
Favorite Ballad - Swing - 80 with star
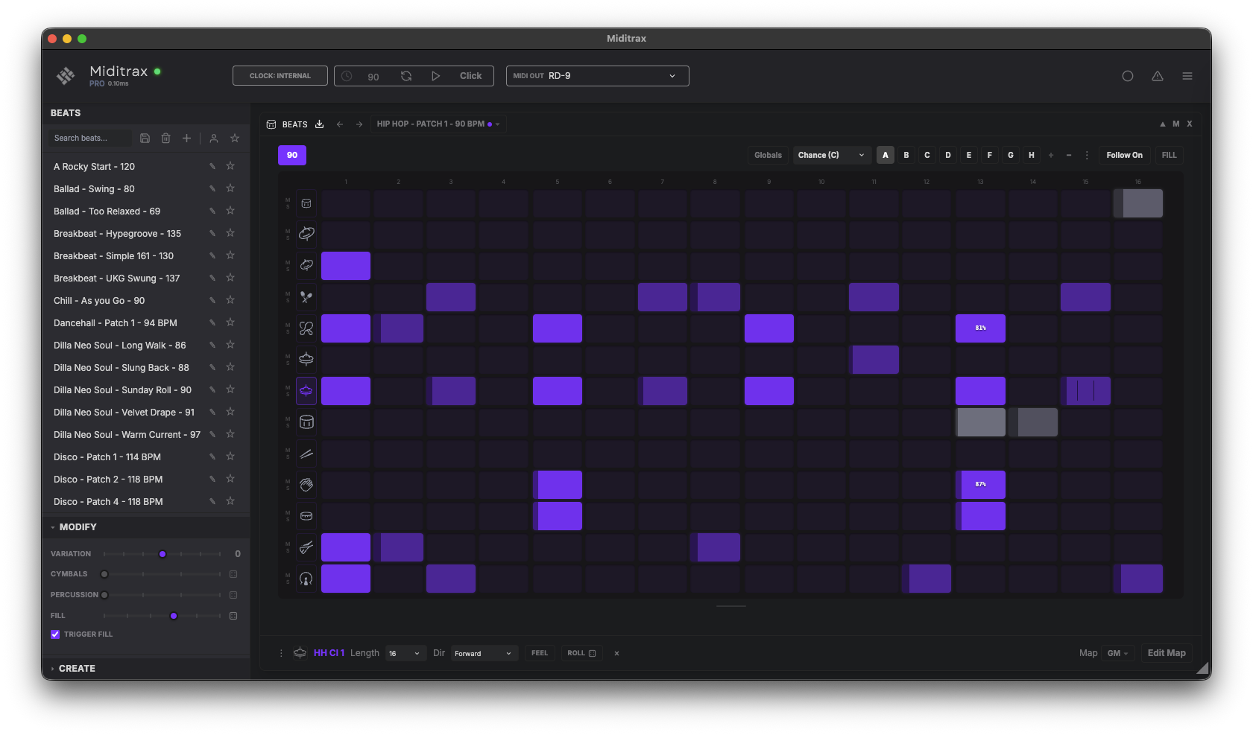[230, 188]
